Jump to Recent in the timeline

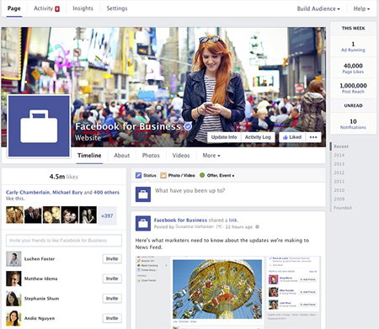[341, 146]
